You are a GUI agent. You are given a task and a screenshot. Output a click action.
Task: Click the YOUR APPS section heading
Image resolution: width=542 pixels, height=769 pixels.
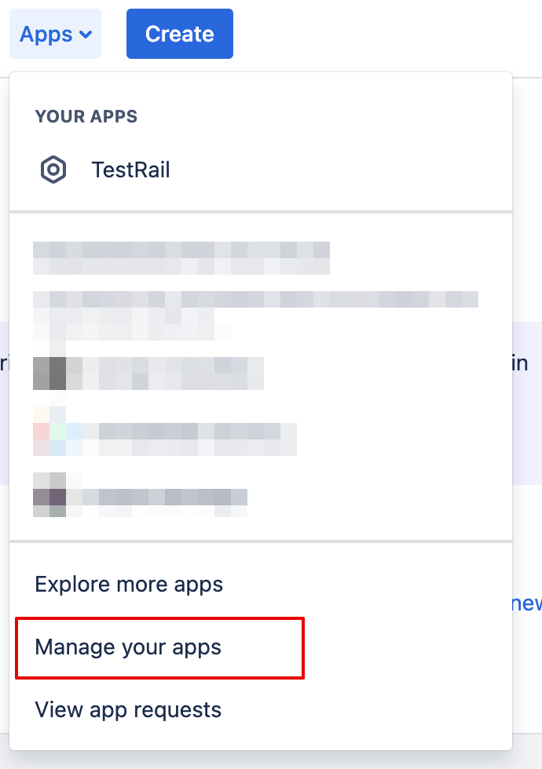tap(86, 116)
